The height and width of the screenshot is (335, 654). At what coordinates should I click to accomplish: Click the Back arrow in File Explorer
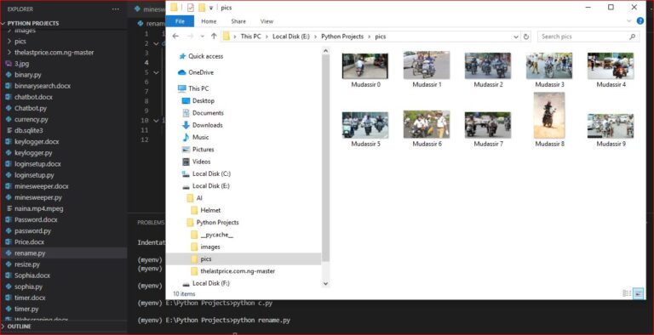click(x=175, y=37)
